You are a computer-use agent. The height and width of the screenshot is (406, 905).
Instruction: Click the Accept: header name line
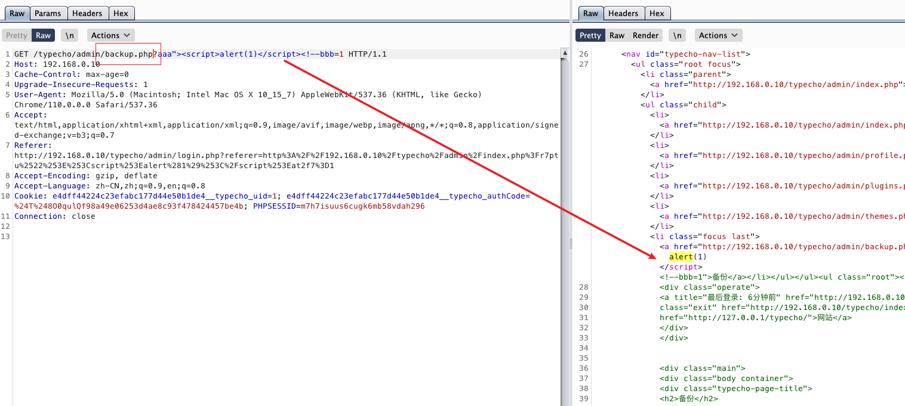pos(30,115)
